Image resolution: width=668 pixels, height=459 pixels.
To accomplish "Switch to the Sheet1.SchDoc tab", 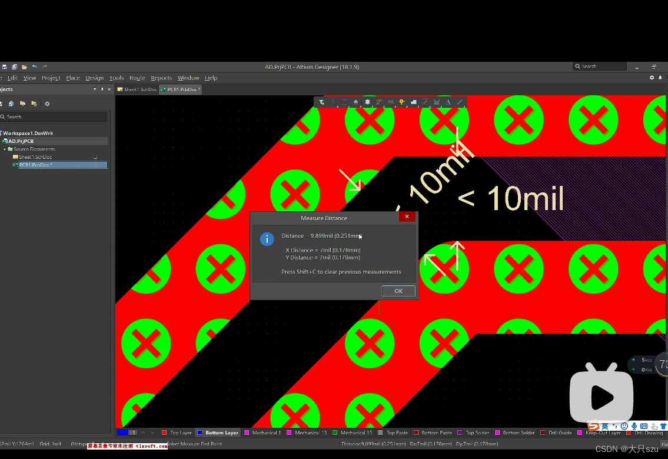I will [137, 89].
